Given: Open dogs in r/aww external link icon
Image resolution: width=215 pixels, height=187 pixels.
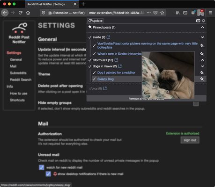Looking at the screenshot, I should (120, 66).
